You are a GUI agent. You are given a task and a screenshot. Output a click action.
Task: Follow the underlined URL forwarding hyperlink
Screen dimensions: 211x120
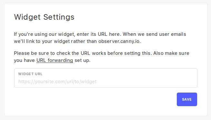click(55, 60)
